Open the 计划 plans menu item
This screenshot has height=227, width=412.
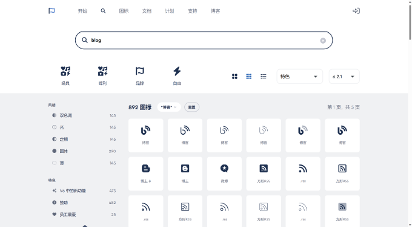coord(170,11)
